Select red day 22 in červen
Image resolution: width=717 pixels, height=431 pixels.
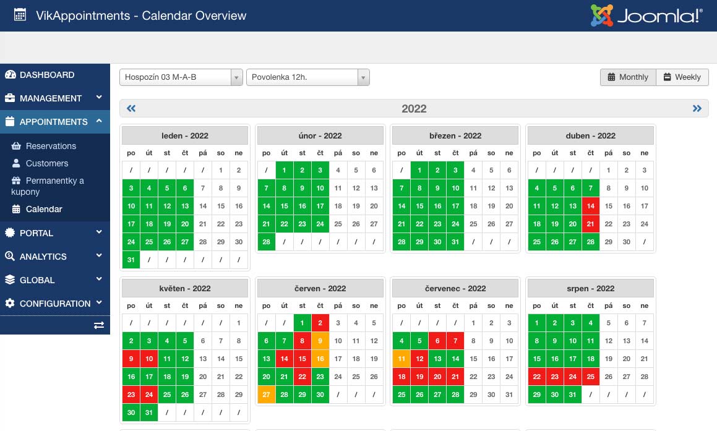[x=303, y=377]
